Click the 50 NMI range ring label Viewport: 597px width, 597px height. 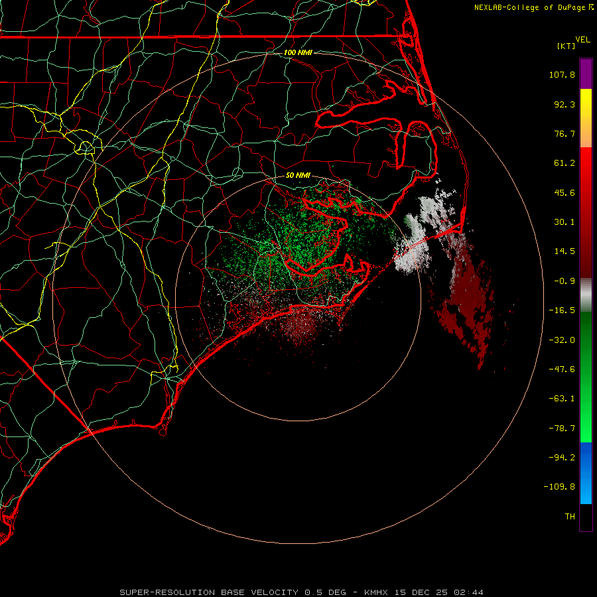pos(298,175)
